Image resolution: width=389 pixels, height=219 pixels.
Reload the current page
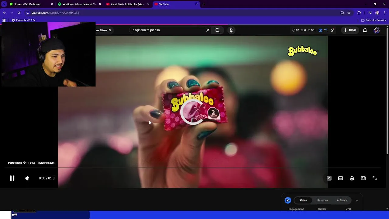[x=19, y=13]
